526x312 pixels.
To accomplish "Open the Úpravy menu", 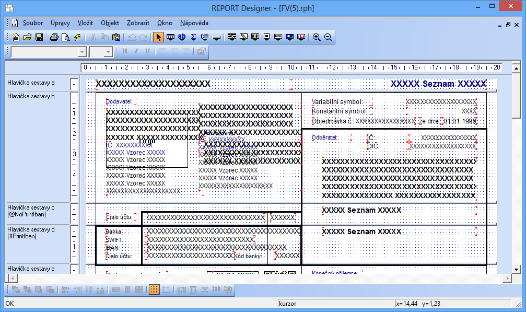I will (x=61, y=23).
